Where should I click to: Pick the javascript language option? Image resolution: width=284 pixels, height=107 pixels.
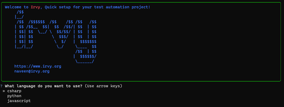(x=19, y=101)
